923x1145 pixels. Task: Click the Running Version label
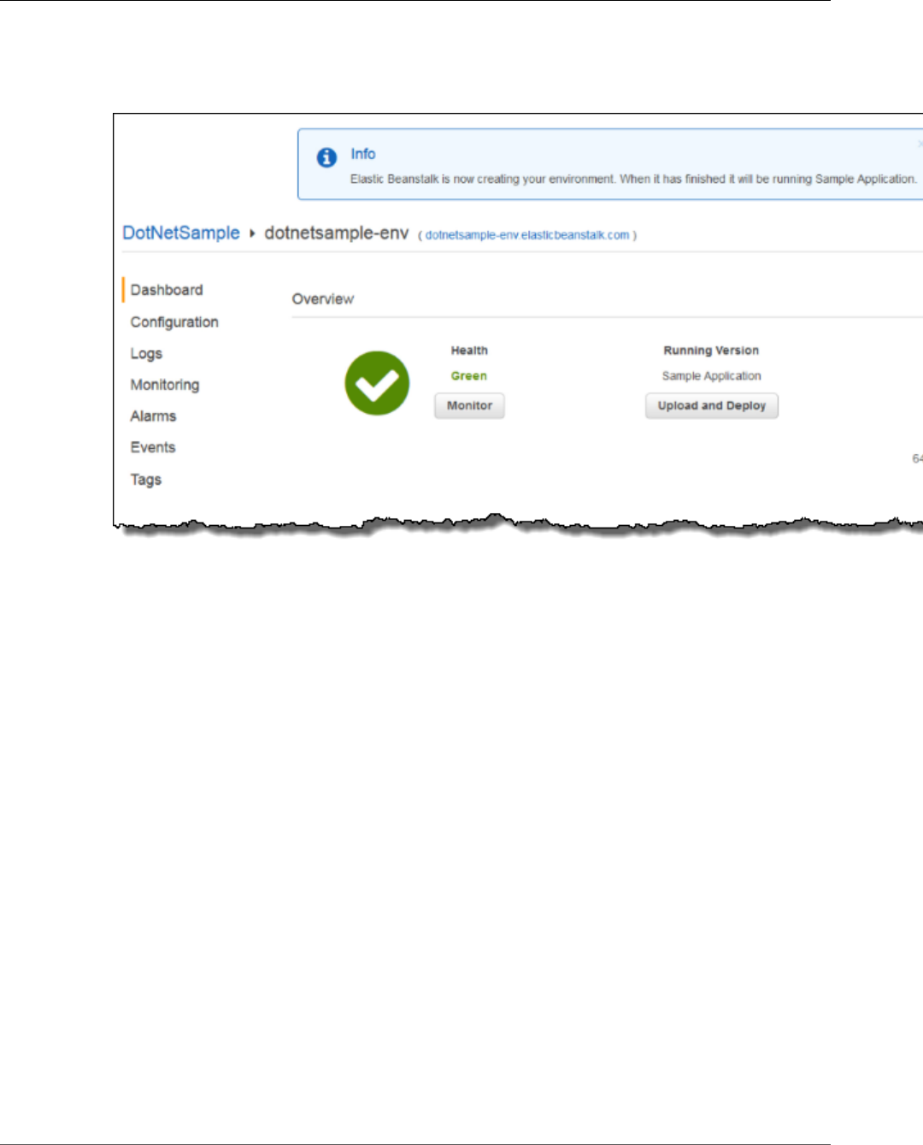click(x=711, y=351)
